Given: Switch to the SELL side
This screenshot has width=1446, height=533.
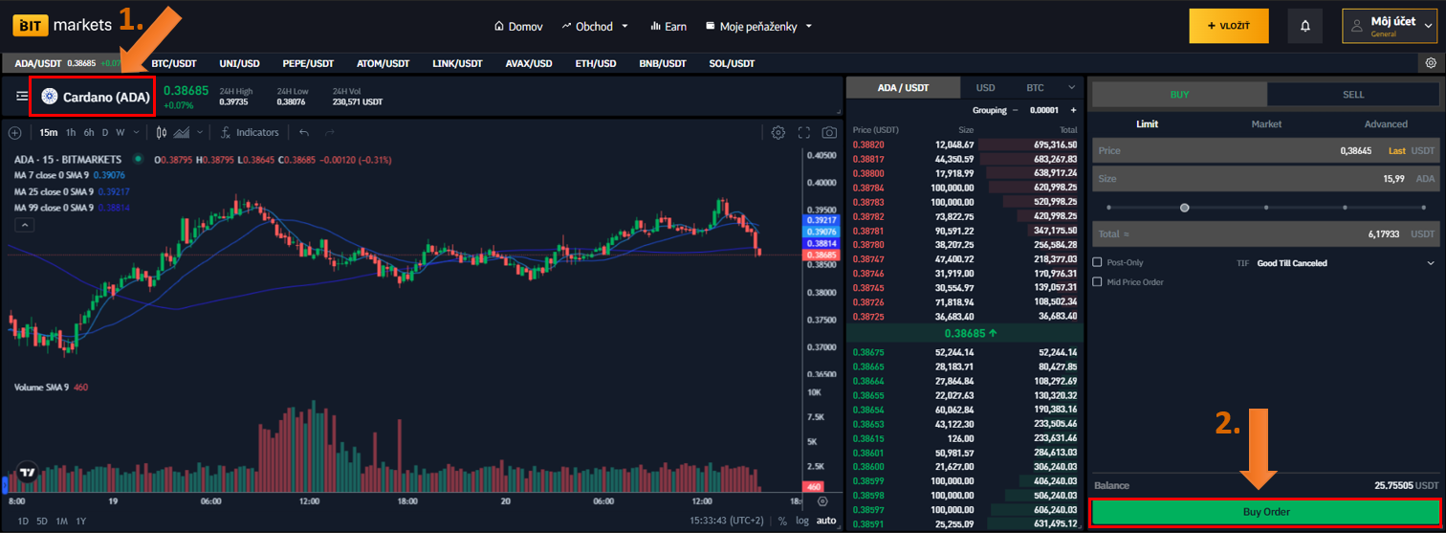Looking at the screenshot, I should pyautogui.click(x=1353, y=95).
